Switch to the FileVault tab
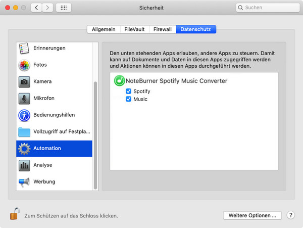 [x=134, y=29]
